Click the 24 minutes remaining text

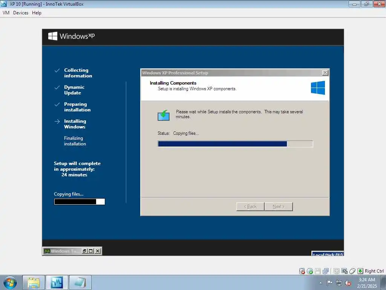coord(74,174)
